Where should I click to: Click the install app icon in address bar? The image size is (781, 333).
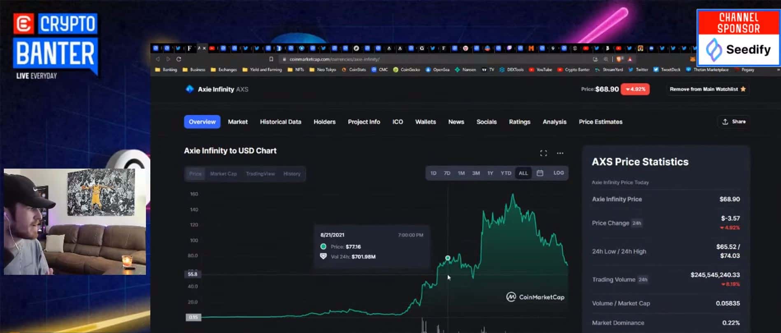pyautogui.click(x=595, y=59)
